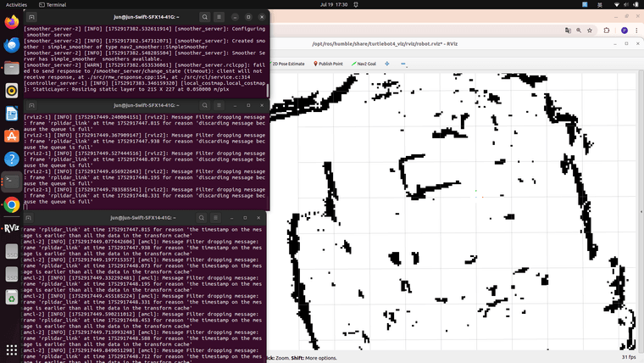Select the Publish Point tool in RViz

point(328,64)
